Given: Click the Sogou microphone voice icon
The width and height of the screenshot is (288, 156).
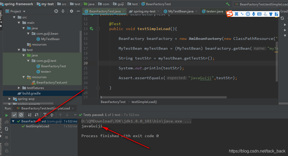Looking at the screenshot, I should (x=254, y=14).
